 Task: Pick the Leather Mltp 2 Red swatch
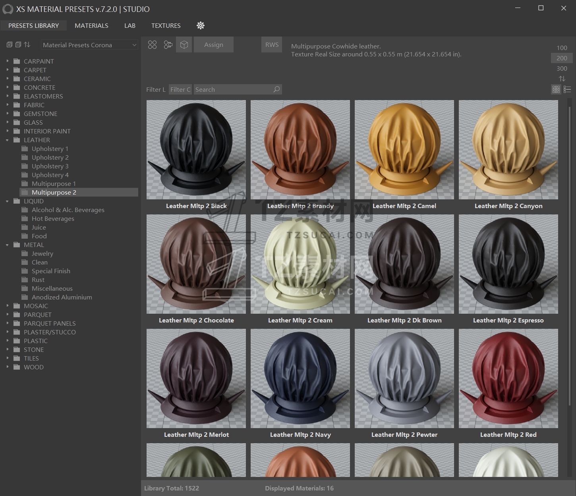(x=508, y=378)
